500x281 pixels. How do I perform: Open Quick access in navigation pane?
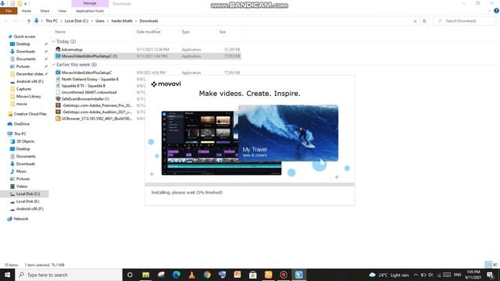pyautogui.click(x=24, y=37)
